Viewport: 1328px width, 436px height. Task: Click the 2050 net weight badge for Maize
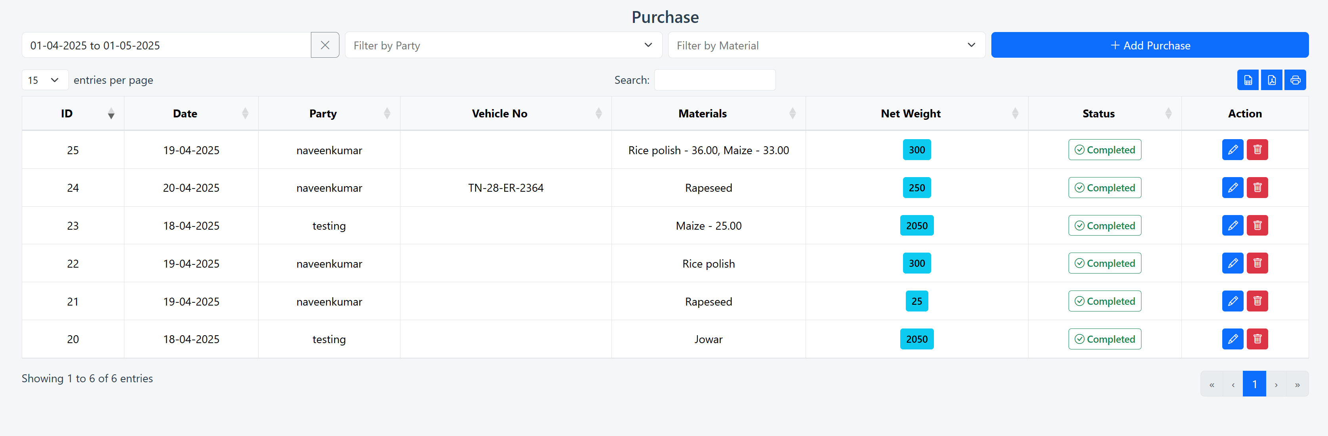pyautogui.click(x=916, y=225)
